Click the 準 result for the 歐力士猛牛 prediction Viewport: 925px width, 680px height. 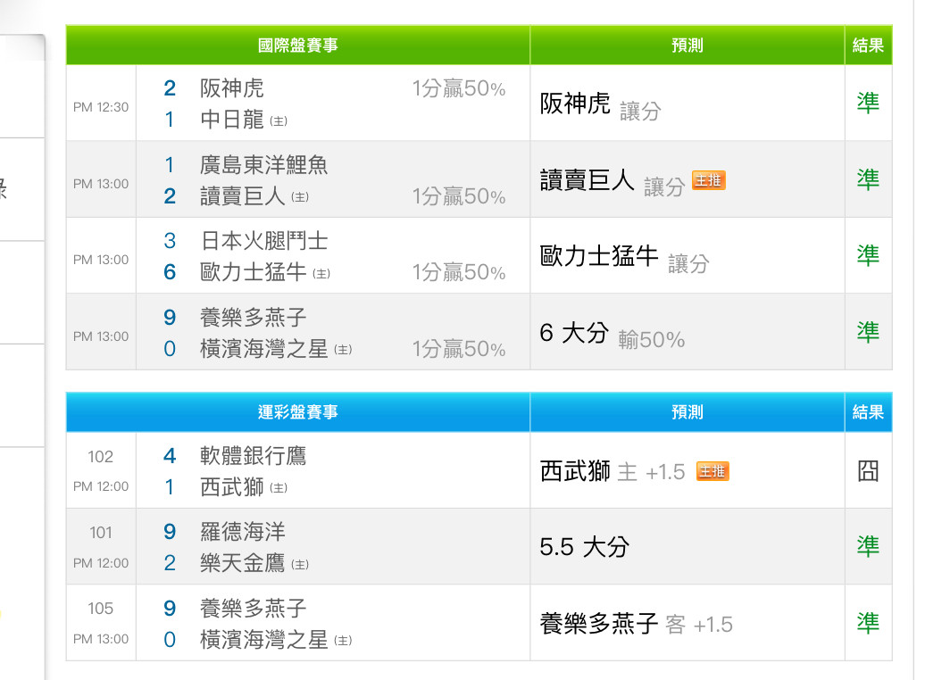pos(868,256)
